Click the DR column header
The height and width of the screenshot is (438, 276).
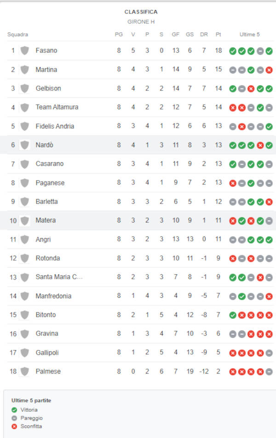pyautogui.click(x=204, y=34)
